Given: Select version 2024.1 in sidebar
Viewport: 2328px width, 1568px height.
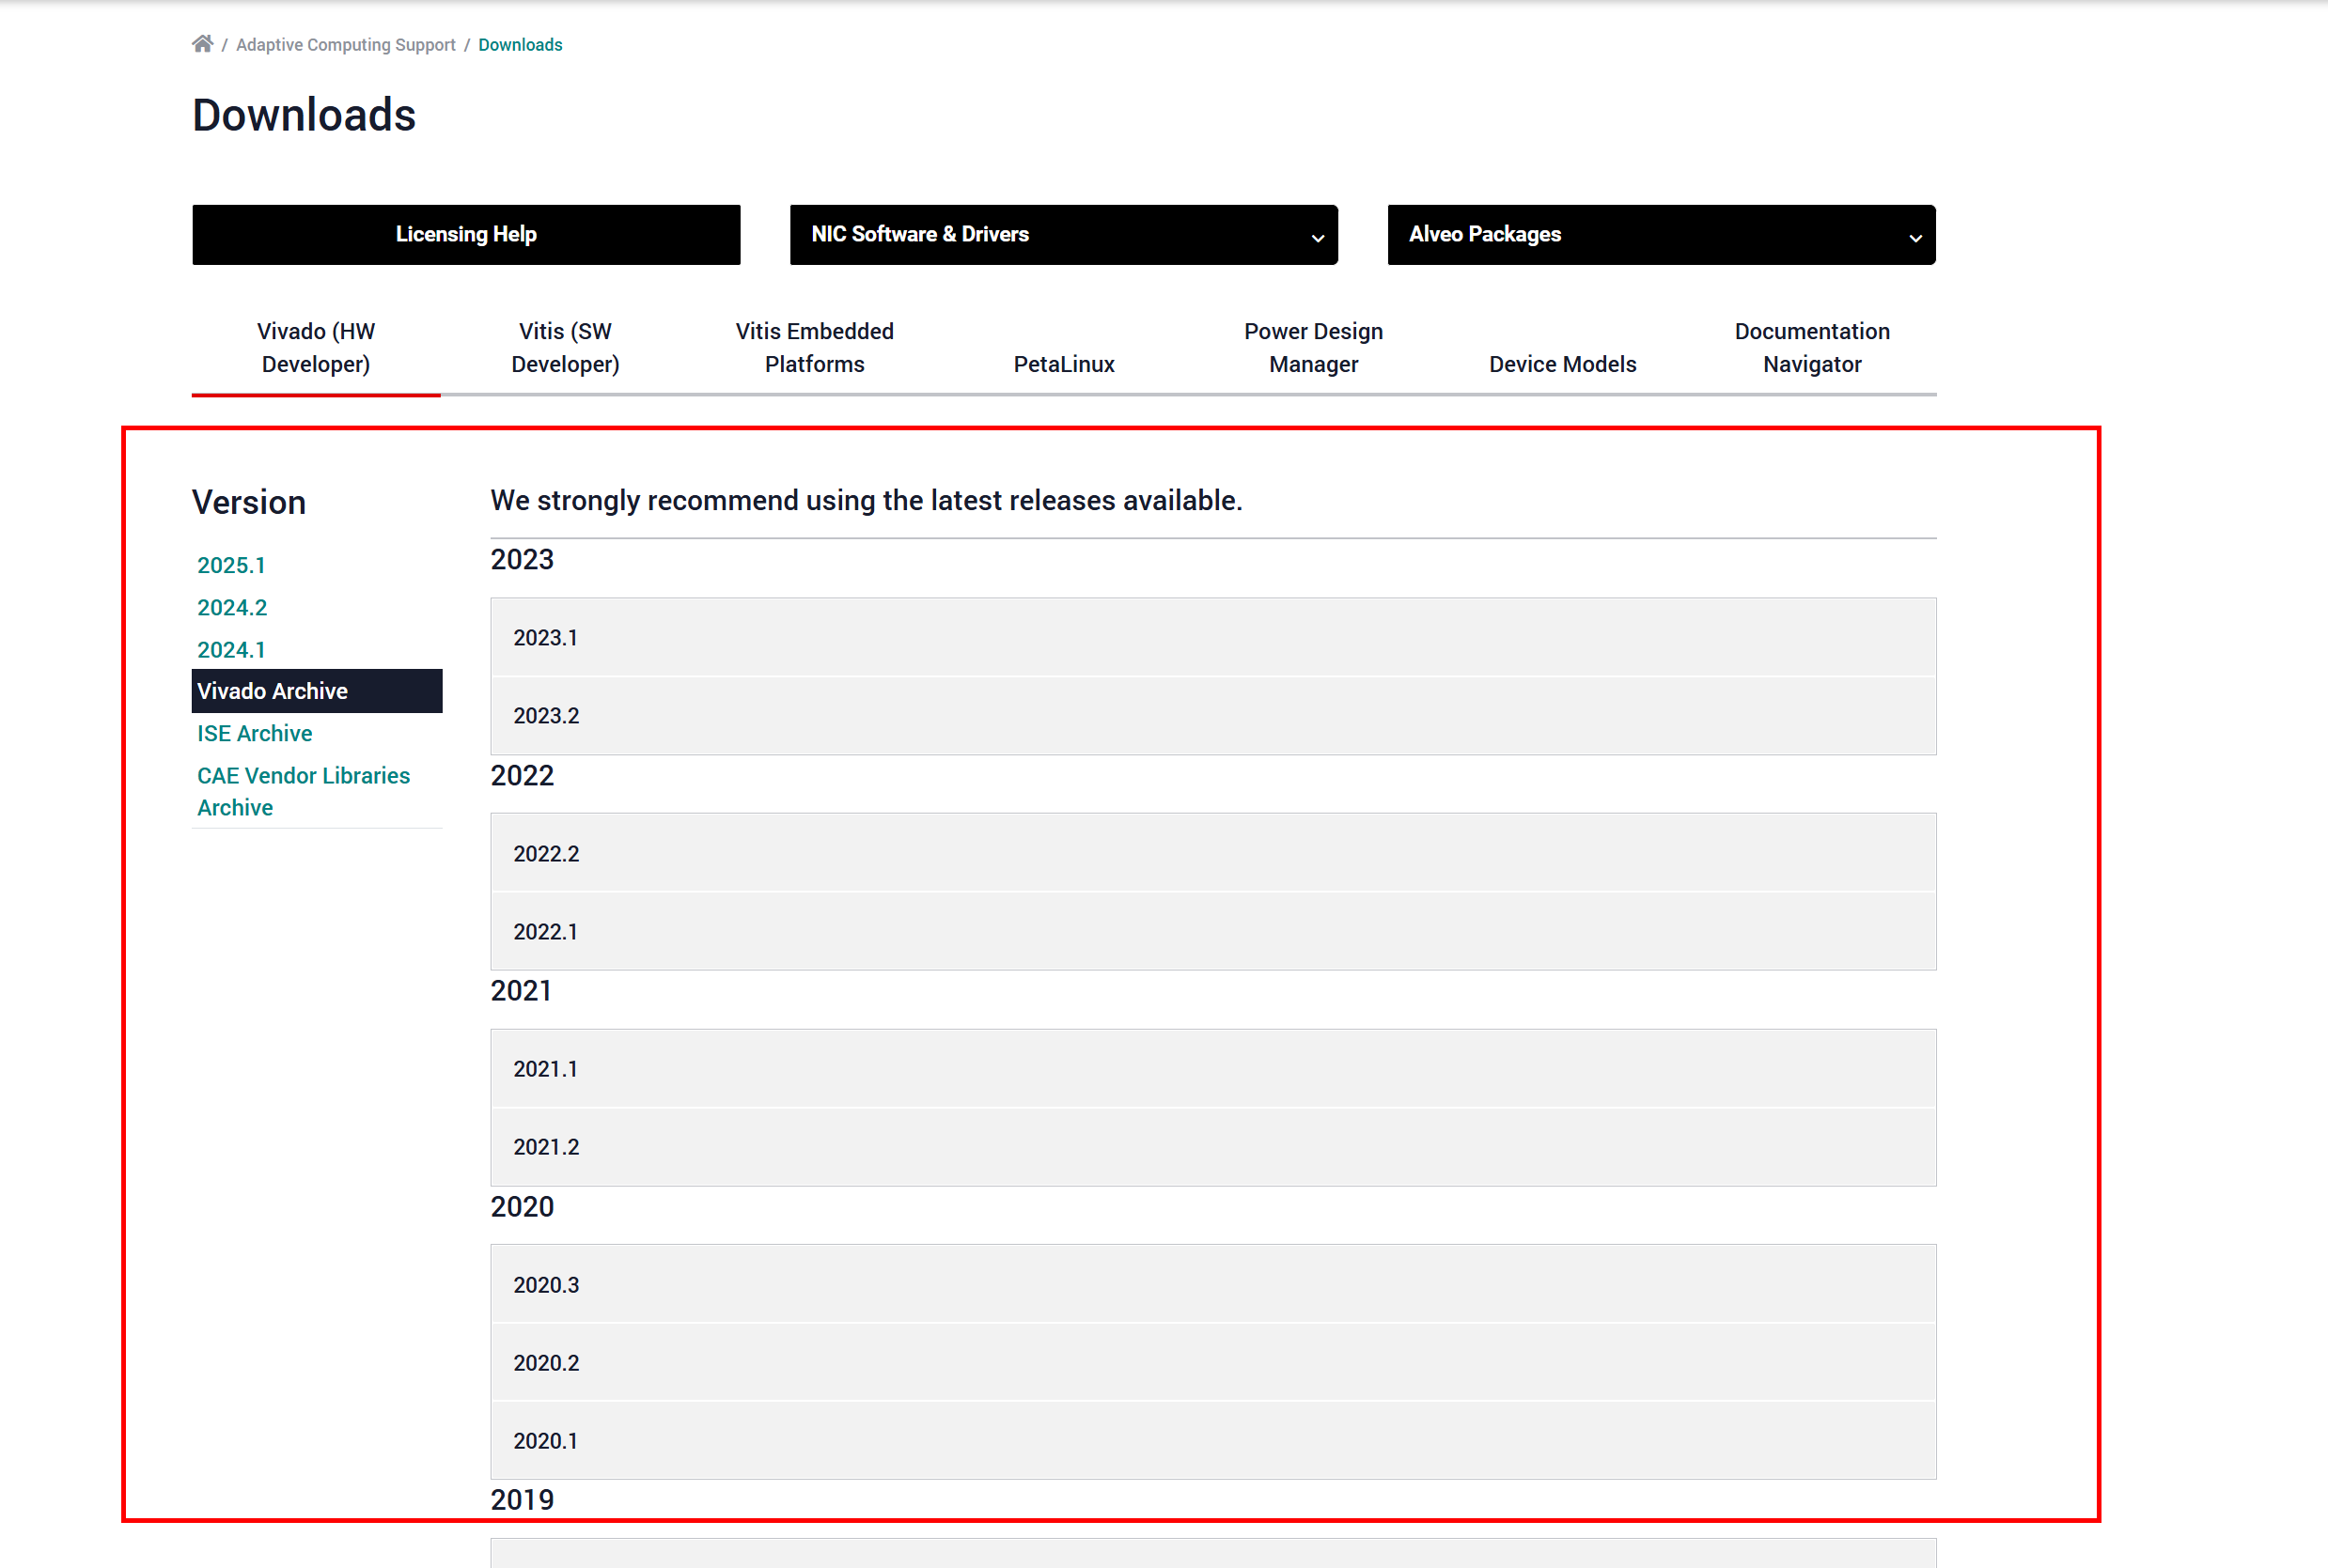Looking at the screenshot, I should [x=231, y=649].
